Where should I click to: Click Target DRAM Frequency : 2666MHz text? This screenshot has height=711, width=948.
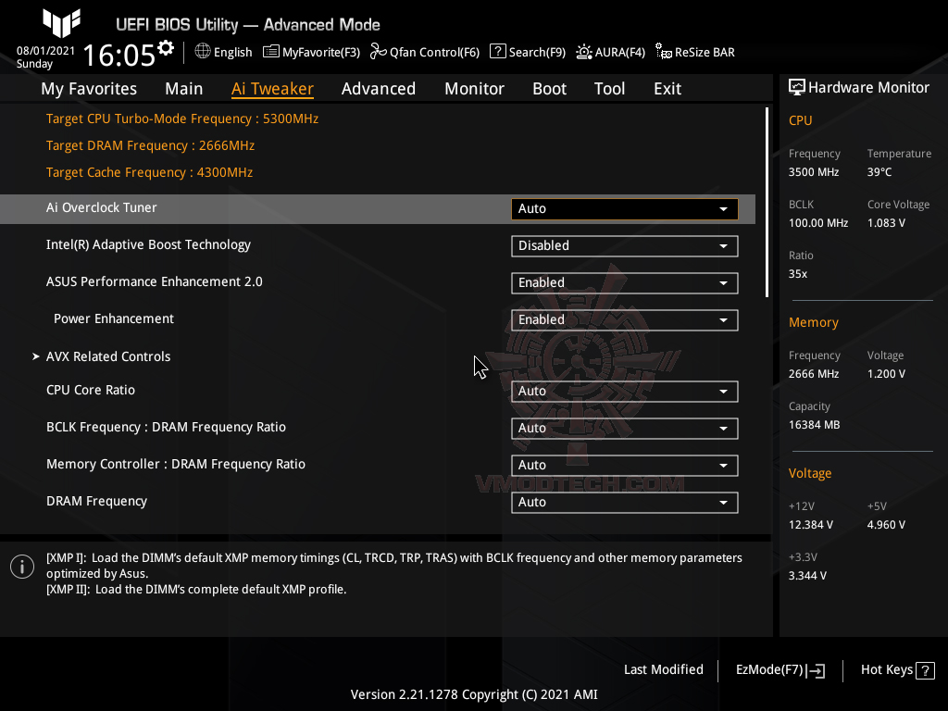point(150,145)
